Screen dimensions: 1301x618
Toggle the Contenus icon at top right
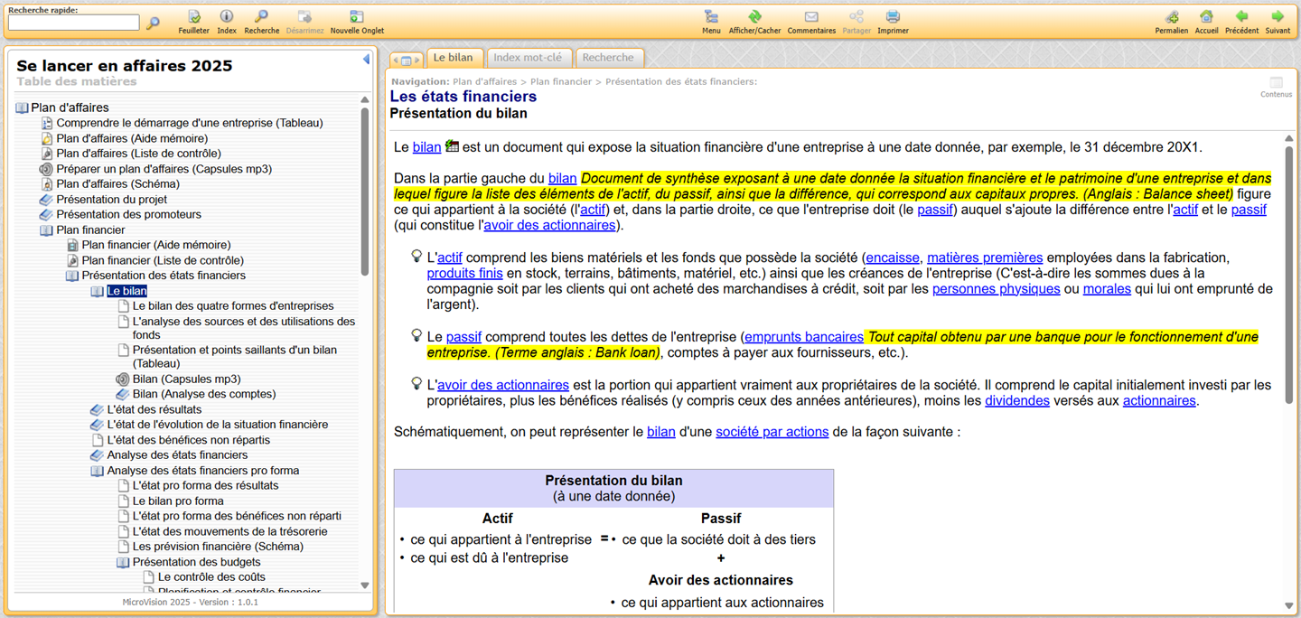tap(1276, 83)
